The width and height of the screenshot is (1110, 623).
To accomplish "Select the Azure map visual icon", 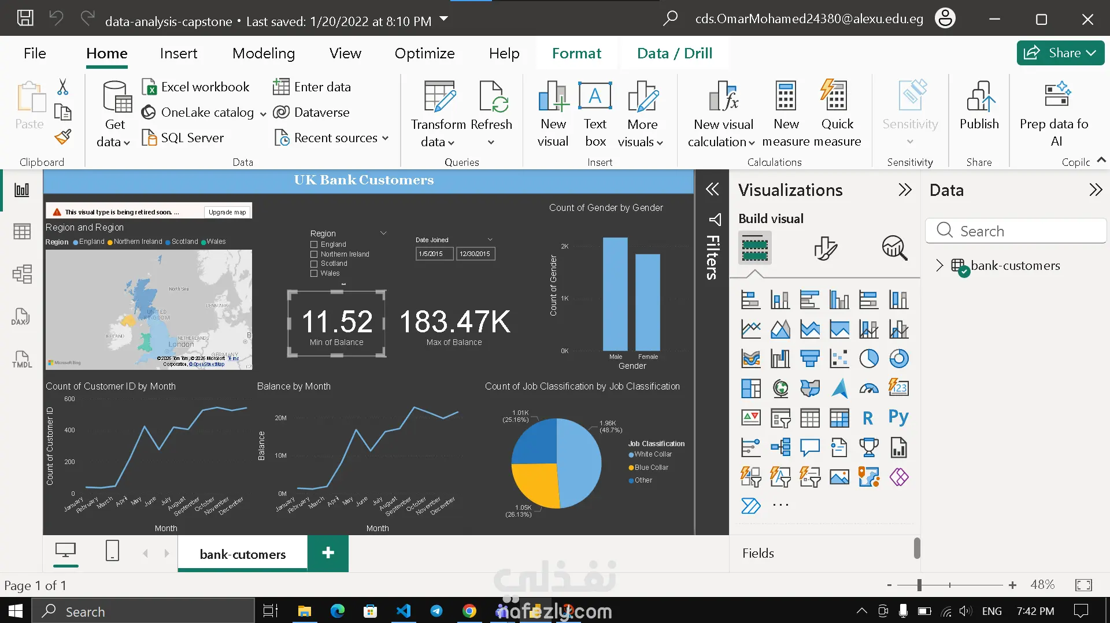I will [x=839, y=388].
